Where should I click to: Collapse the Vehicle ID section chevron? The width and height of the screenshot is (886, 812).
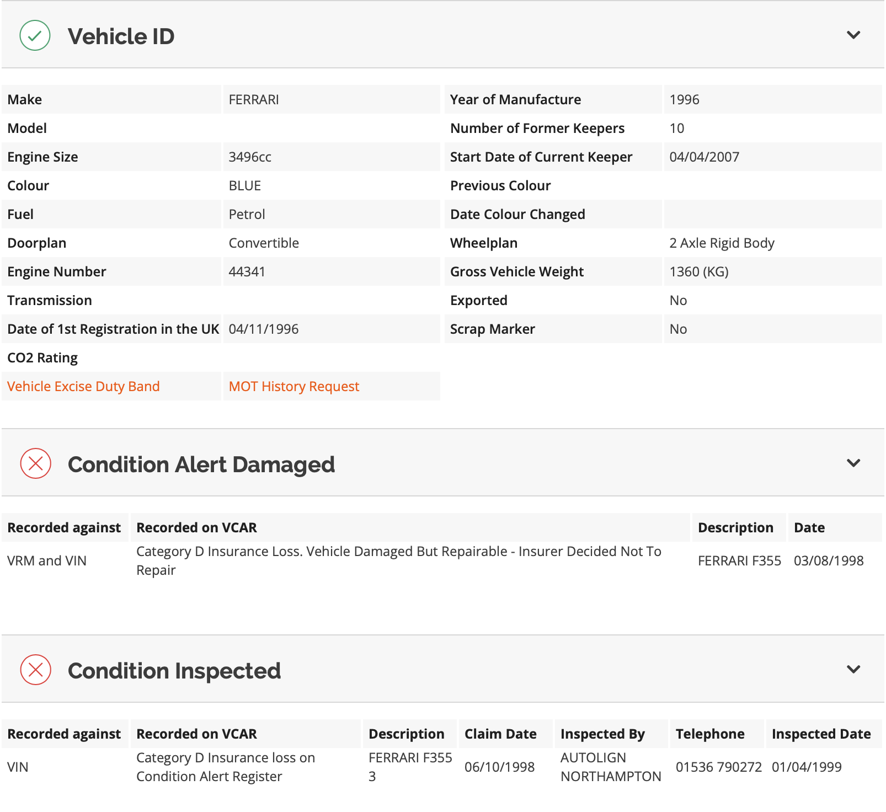click(853, 35)
